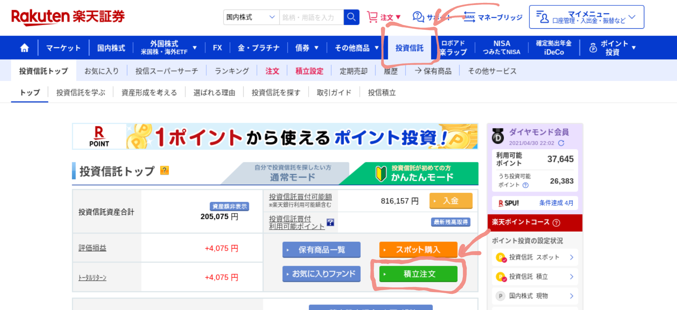The height and width of the screenshot is (310, 677).
Task: Open the 国内株式 navigation menu
Action: click(111, 48)
